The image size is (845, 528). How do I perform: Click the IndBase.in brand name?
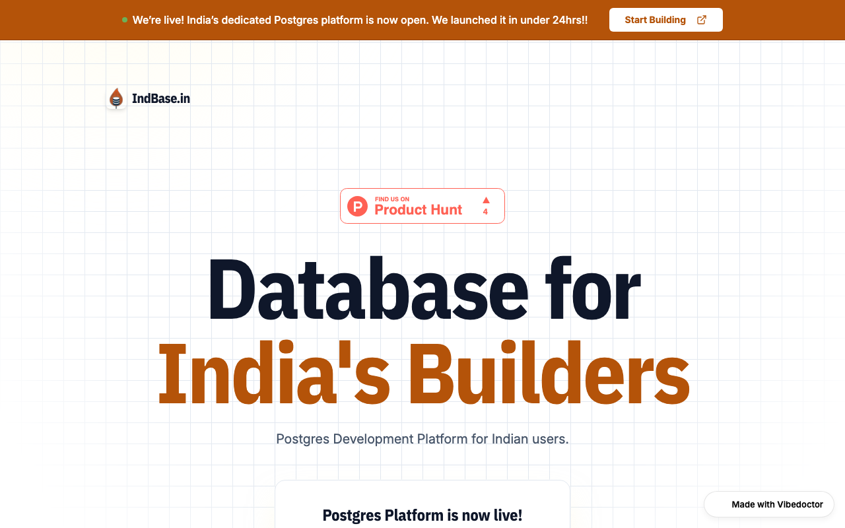pyautogui.click(x=161, y=98)
